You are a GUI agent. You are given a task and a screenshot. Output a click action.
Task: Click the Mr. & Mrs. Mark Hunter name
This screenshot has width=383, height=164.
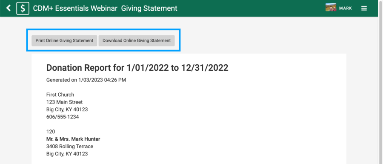point(73,139)
